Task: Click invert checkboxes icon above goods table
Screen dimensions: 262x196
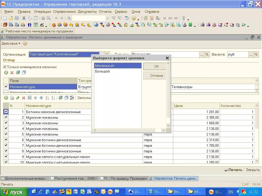Action: pos(72,98)
